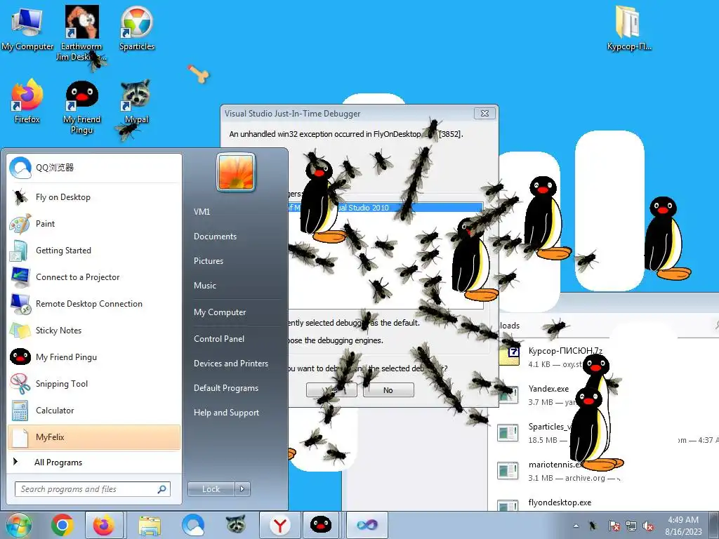Viewport: 719px width, 539px height.
Task: Select the Visual Studio 2010 debugger entry
Action: coord(385,208)
